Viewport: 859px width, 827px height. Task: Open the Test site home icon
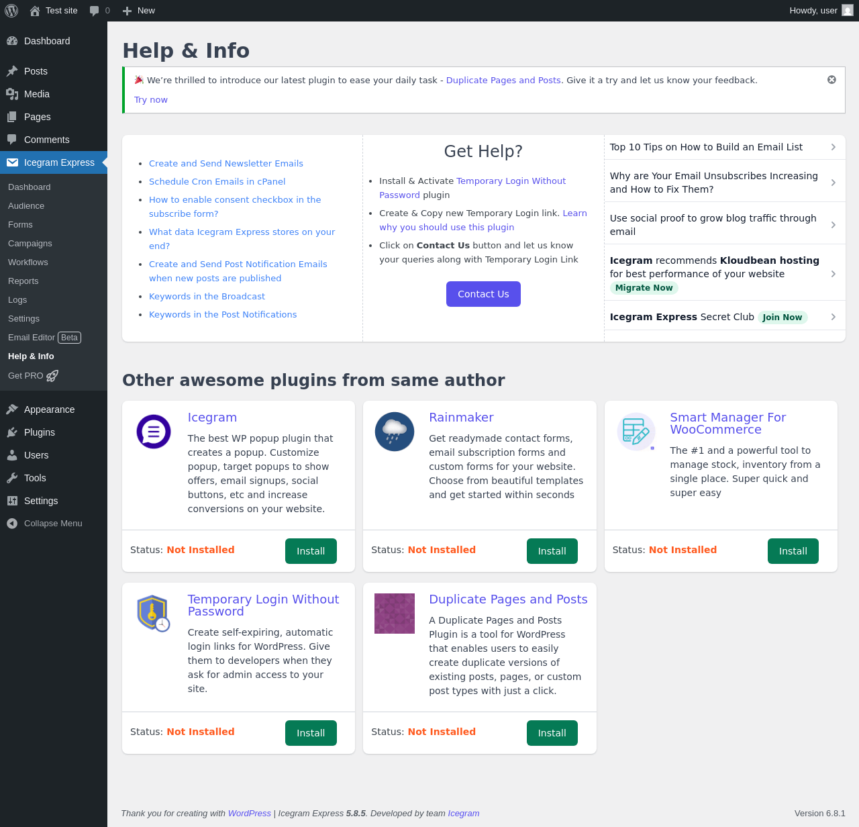[x=35, y=11]
